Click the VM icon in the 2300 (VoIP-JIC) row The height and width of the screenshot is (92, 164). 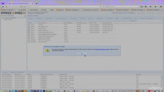[x=29, y=30]
